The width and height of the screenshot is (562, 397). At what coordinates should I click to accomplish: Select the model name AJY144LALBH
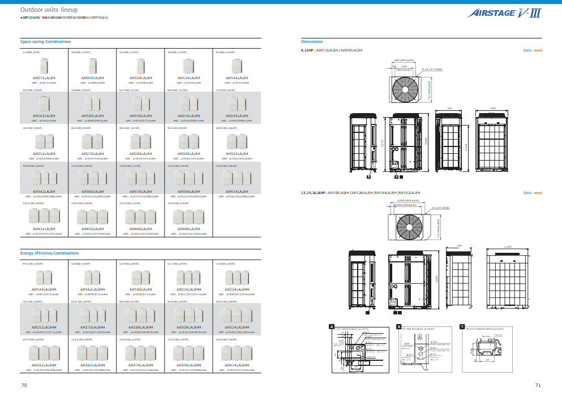point(237,77)
